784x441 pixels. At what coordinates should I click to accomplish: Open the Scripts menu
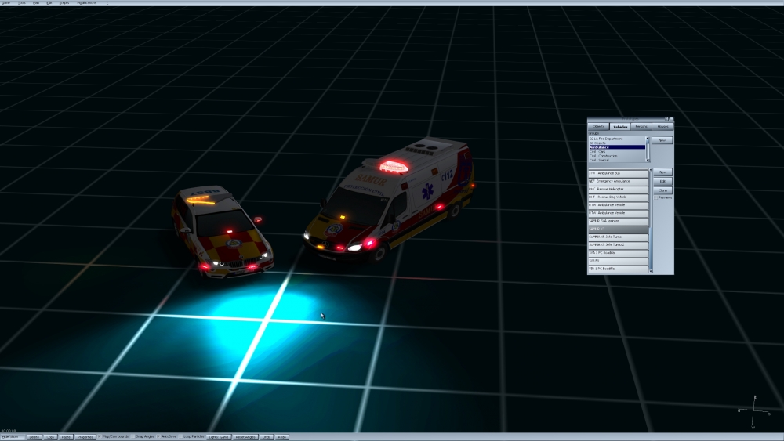tap(63, 2)
